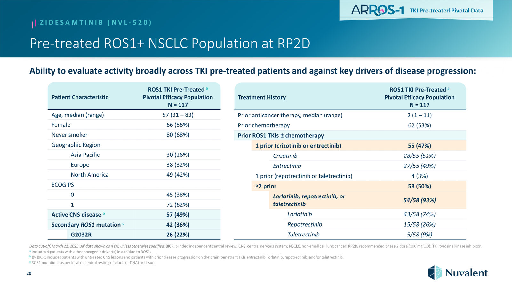Select the value '58 (50%)'
This screenshot has height=288, width=512.
pyautogui.click(x=420, y=186)
